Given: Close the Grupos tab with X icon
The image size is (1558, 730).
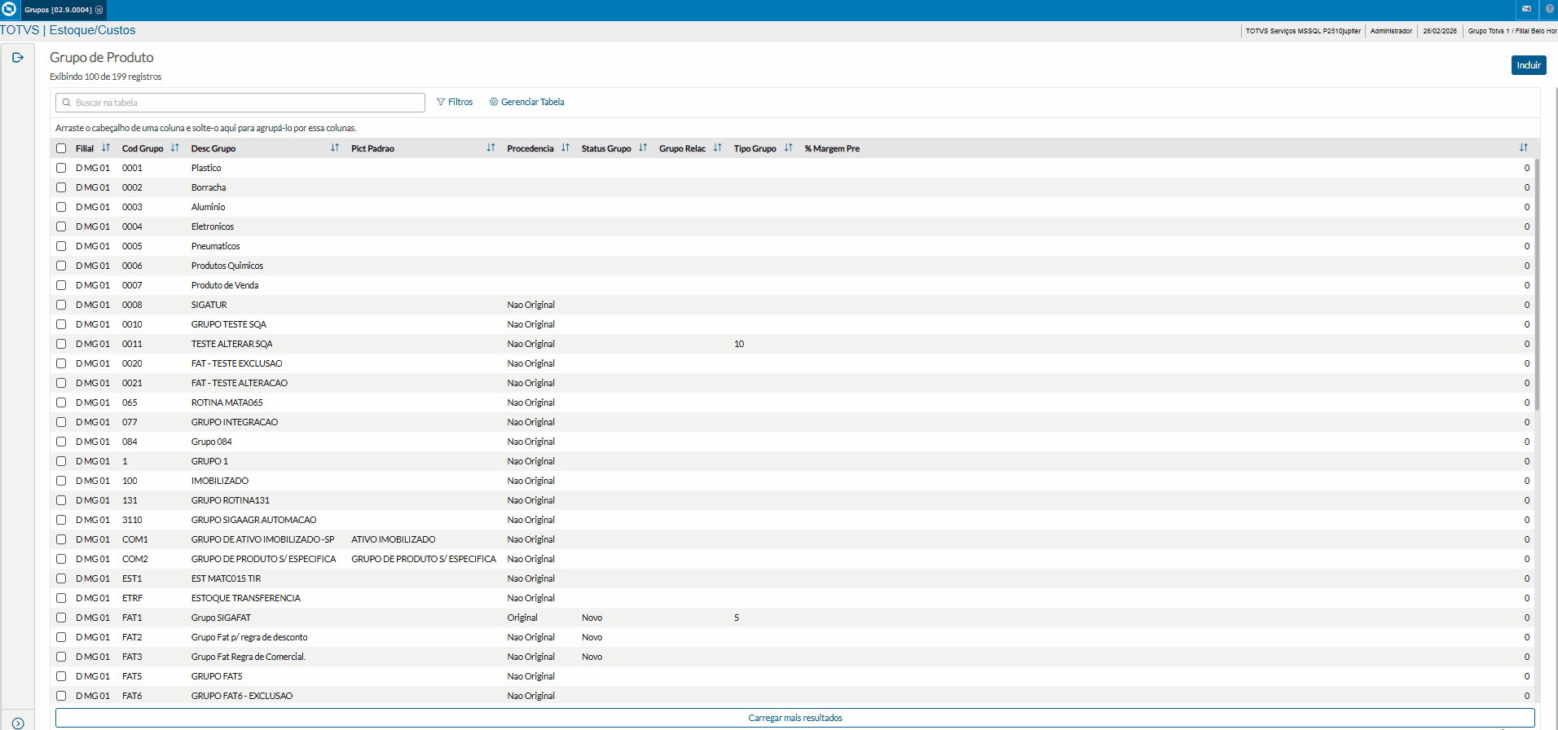Looking at the screenshot, I should (99, 10).
